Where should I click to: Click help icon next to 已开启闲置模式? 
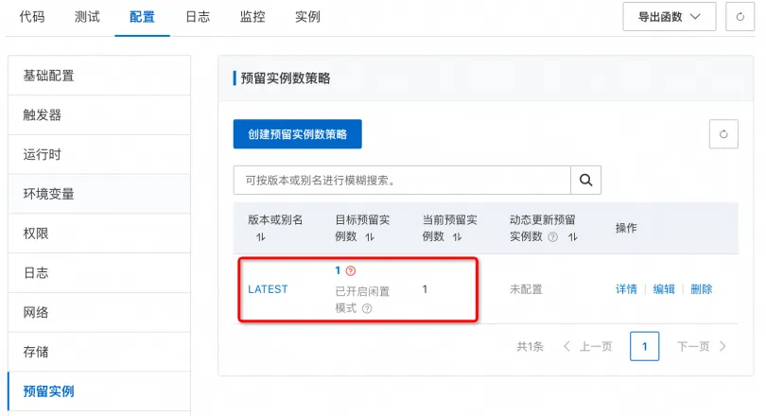(367, 308)
